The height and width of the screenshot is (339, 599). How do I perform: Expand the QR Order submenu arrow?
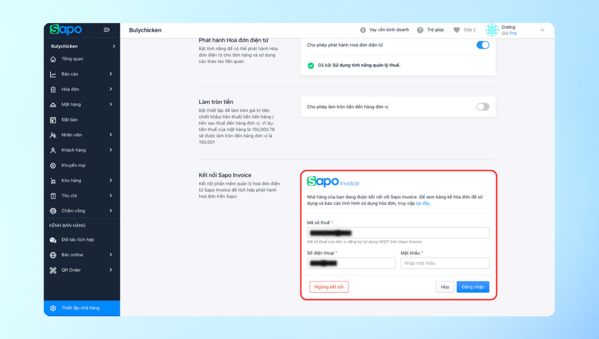tap(111, 270)
